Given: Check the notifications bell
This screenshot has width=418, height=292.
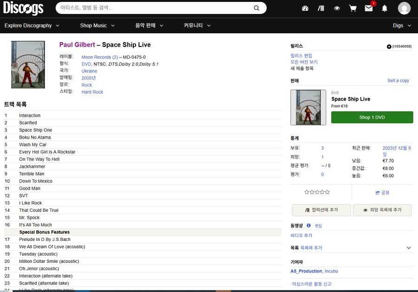Looking at the screenshot, I should (385, 8).
